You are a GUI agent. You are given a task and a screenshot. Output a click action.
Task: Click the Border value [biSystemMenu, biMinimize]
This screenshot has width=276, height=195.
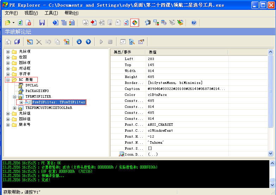click(175, 83)
